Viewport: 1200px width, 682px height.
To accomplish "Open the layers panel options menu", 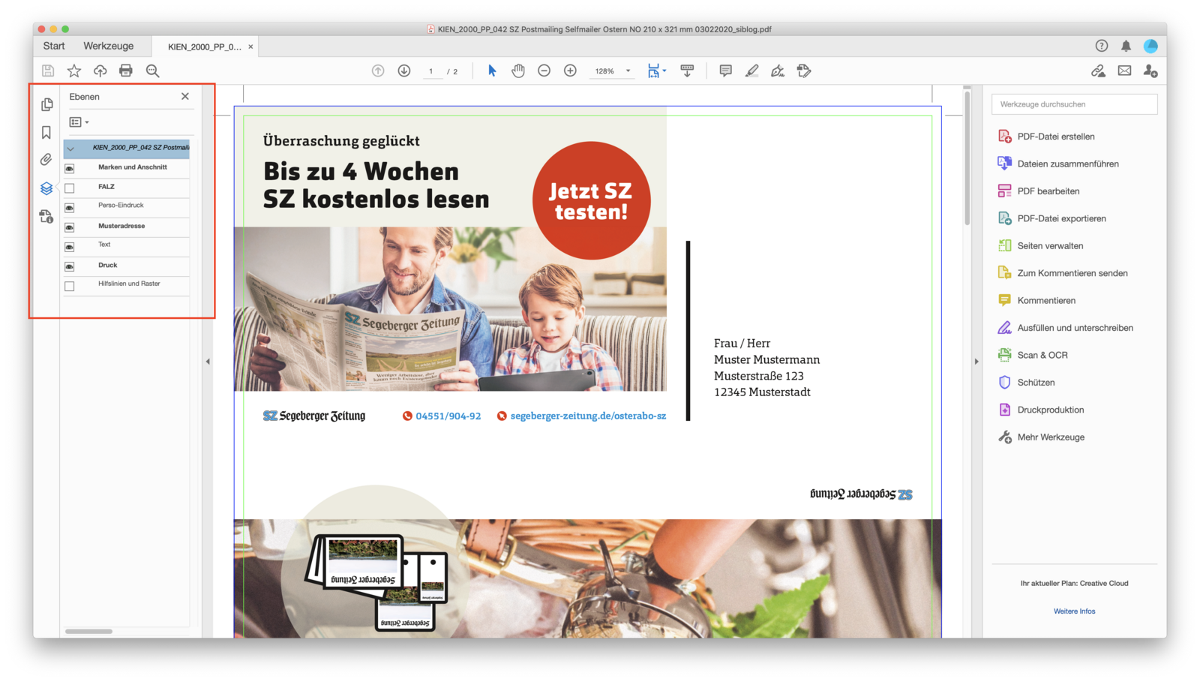I will point(79,122).
